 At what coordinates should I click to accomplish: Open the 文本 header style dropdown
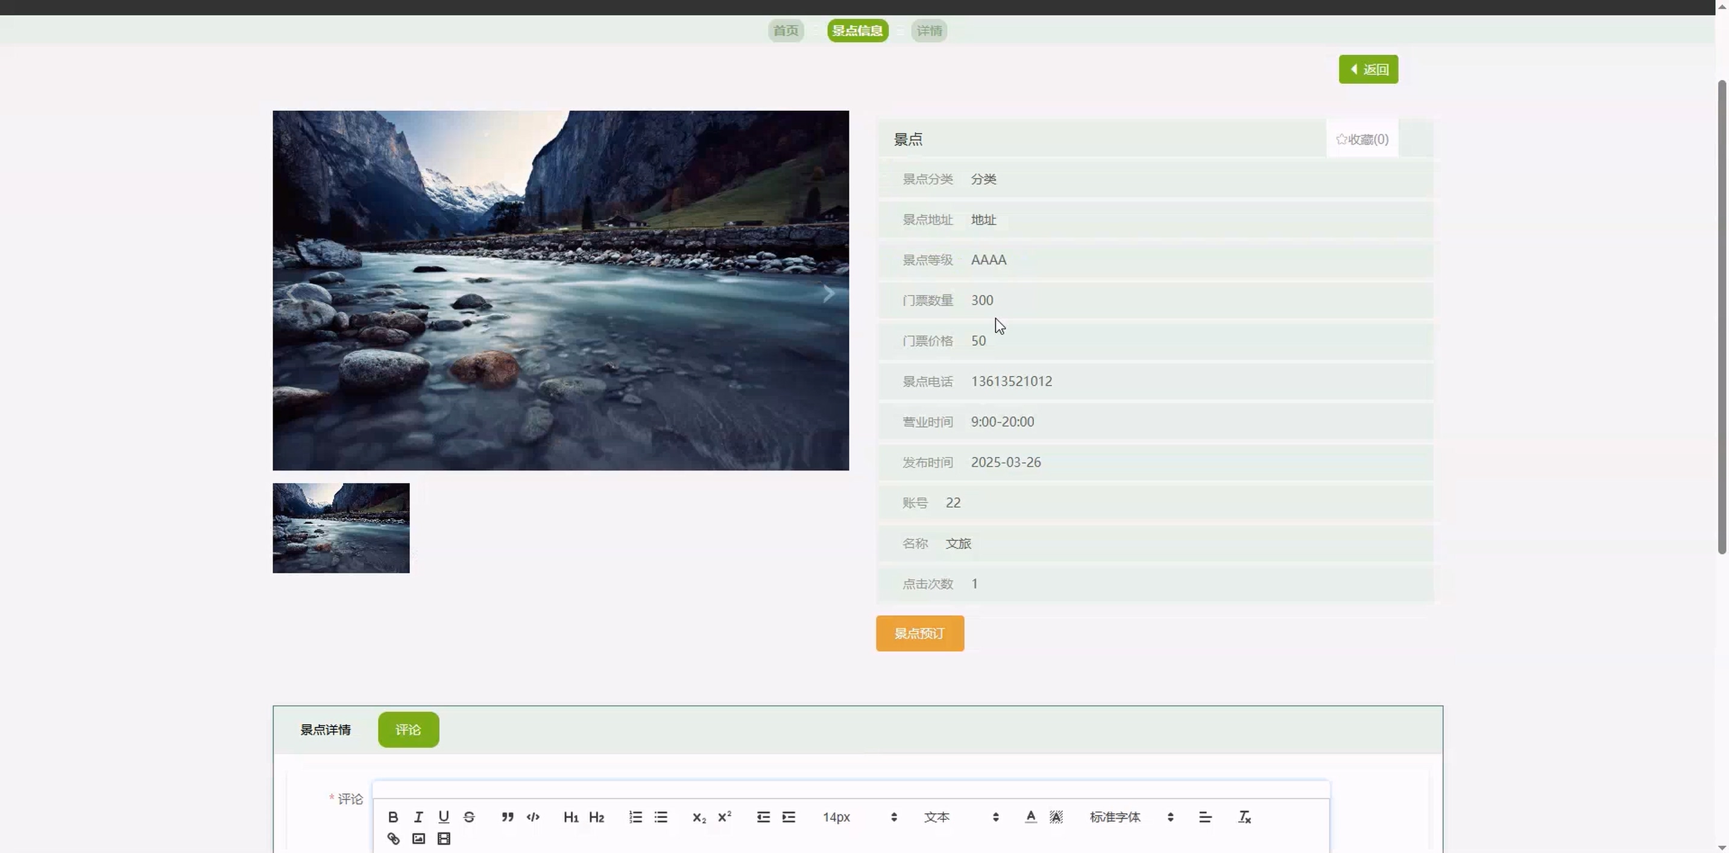click(x=960, y=817)
